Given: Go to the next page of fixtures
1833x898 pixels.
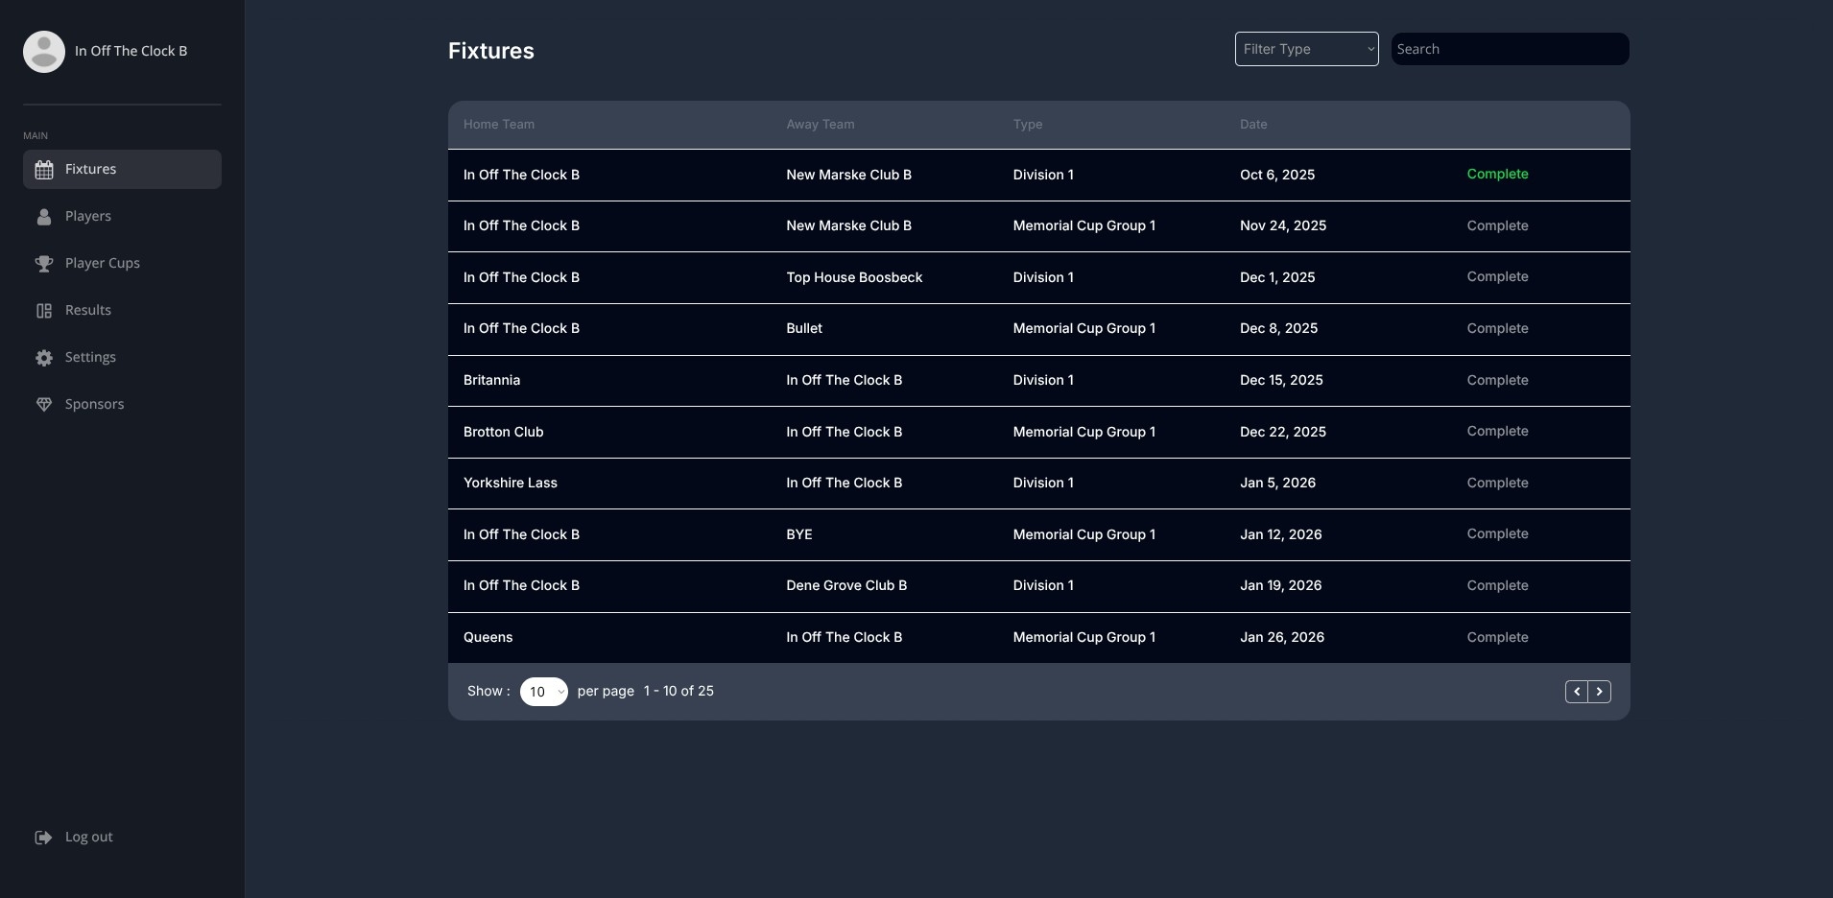Looking at the screenshot, I should [x=1600, y=692].
